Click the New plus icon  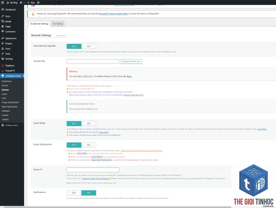click(x=28, y=3)
